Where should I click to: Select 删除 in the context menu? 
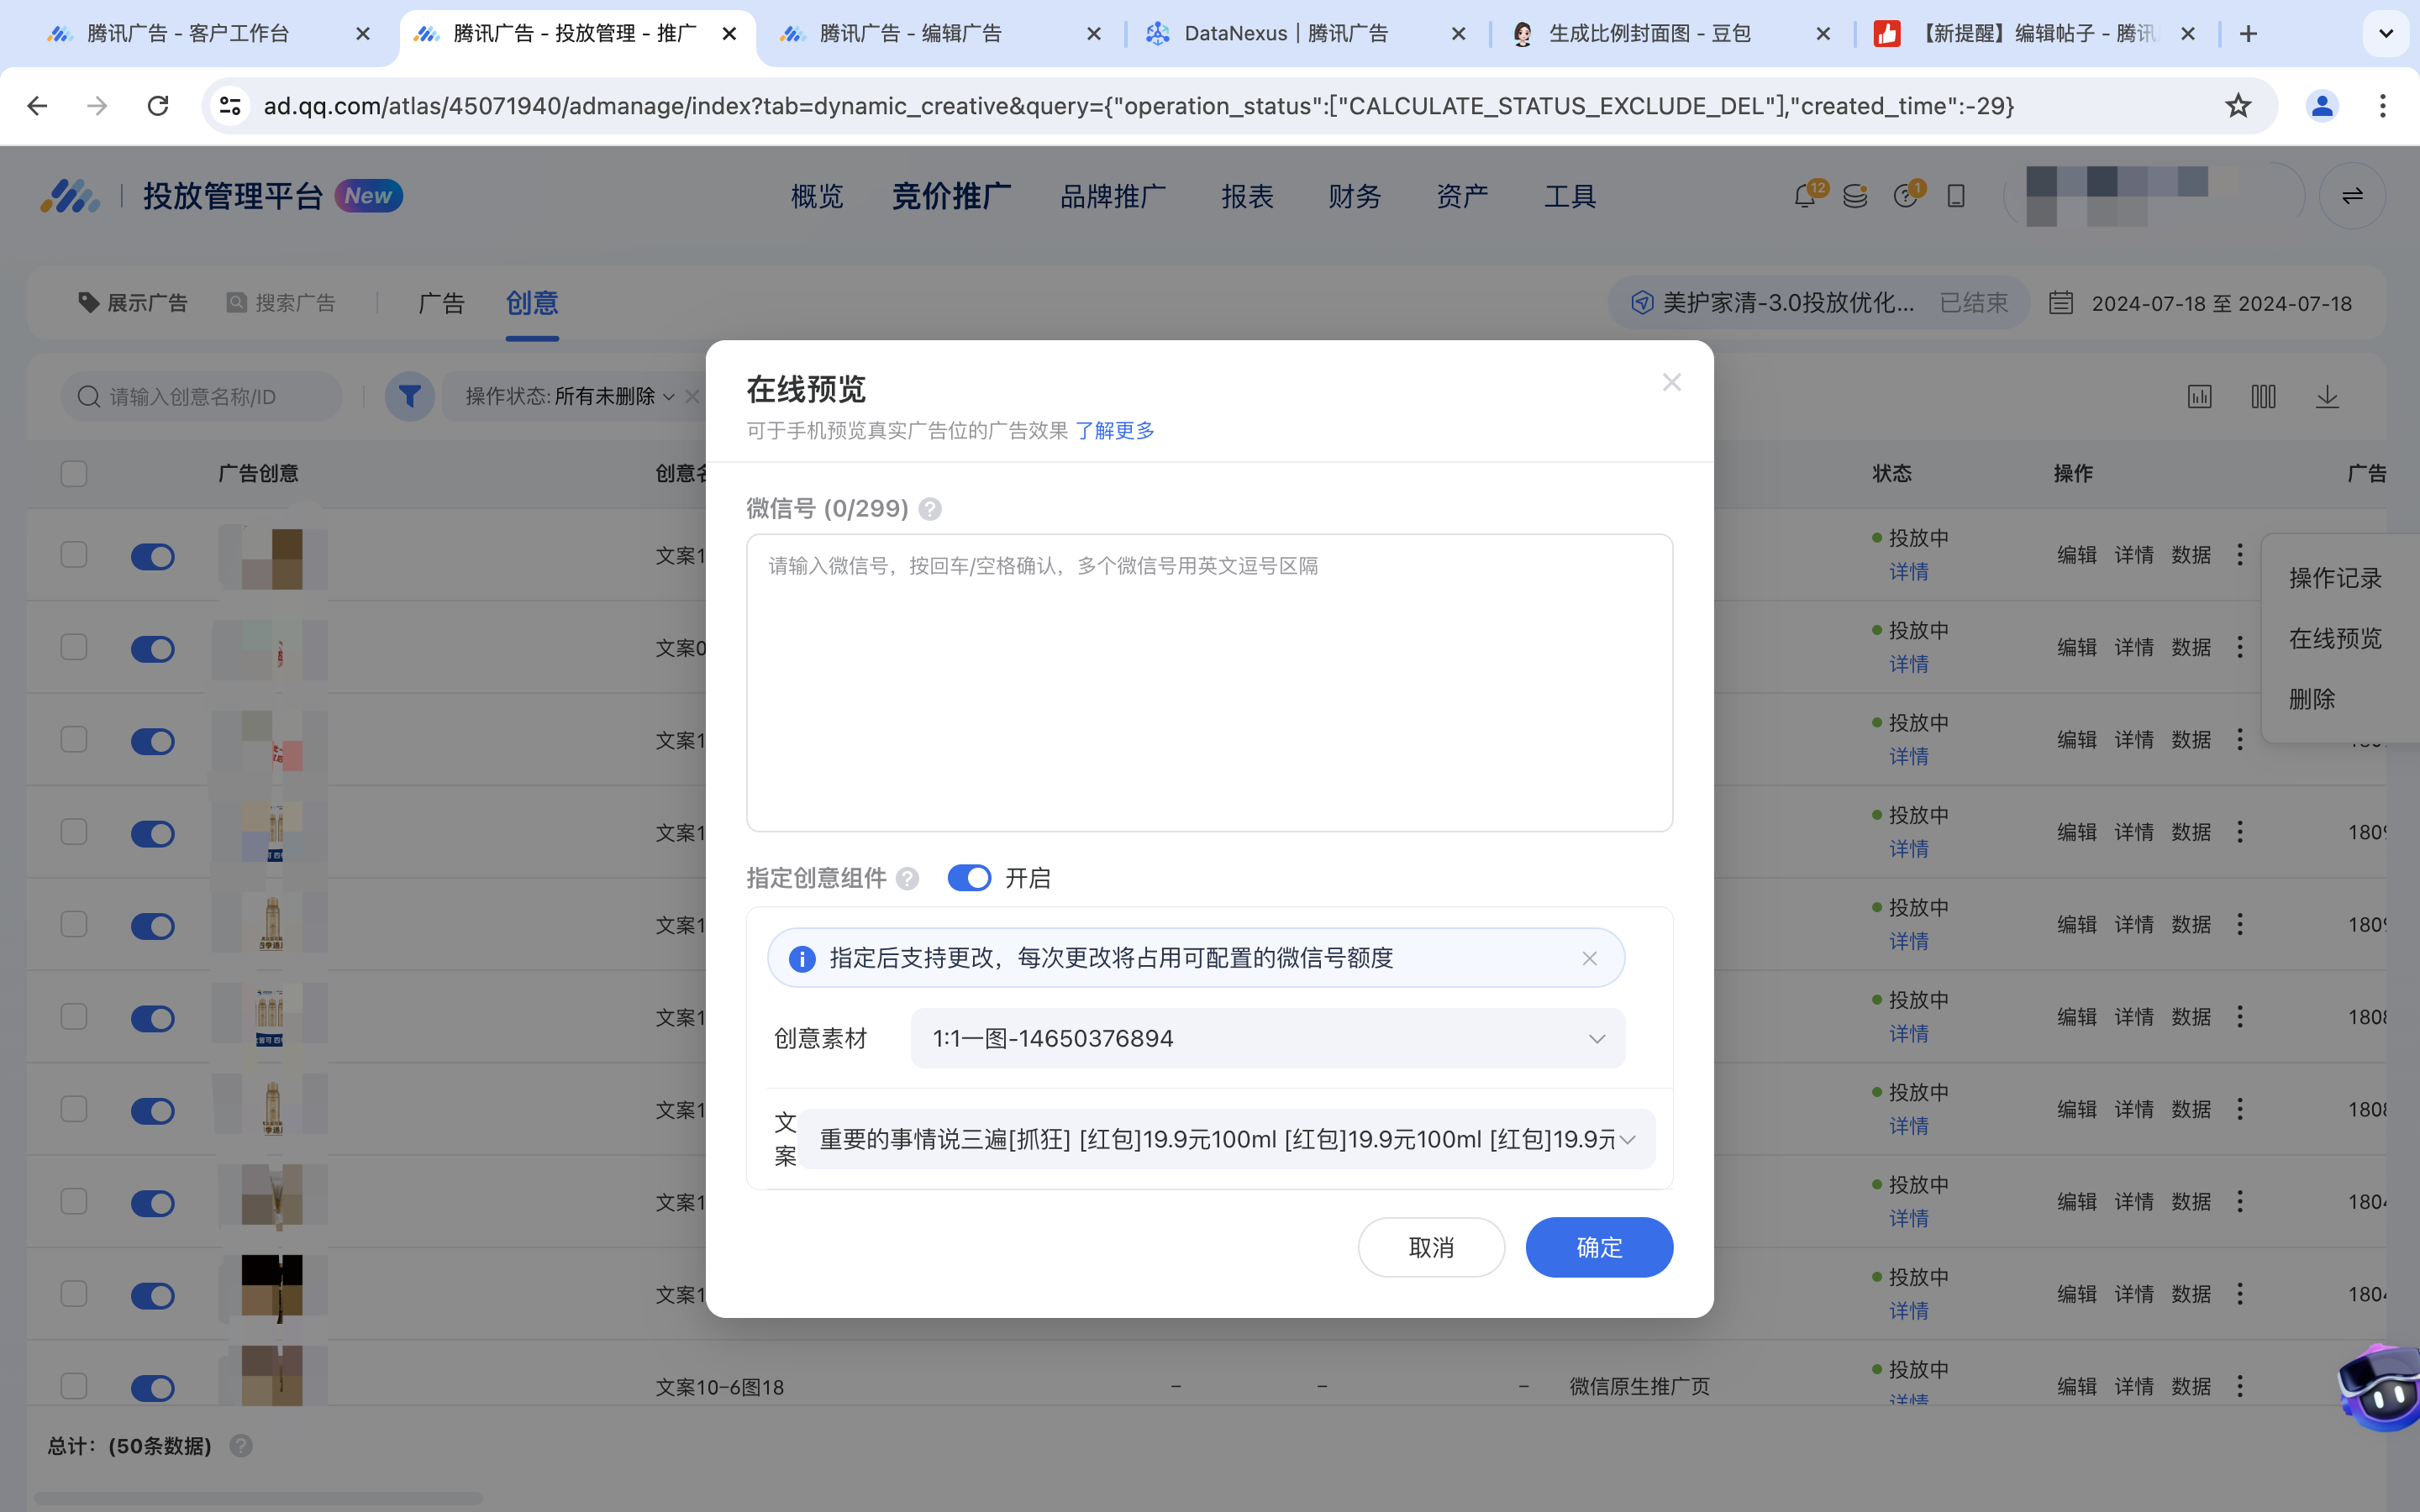2312,699
